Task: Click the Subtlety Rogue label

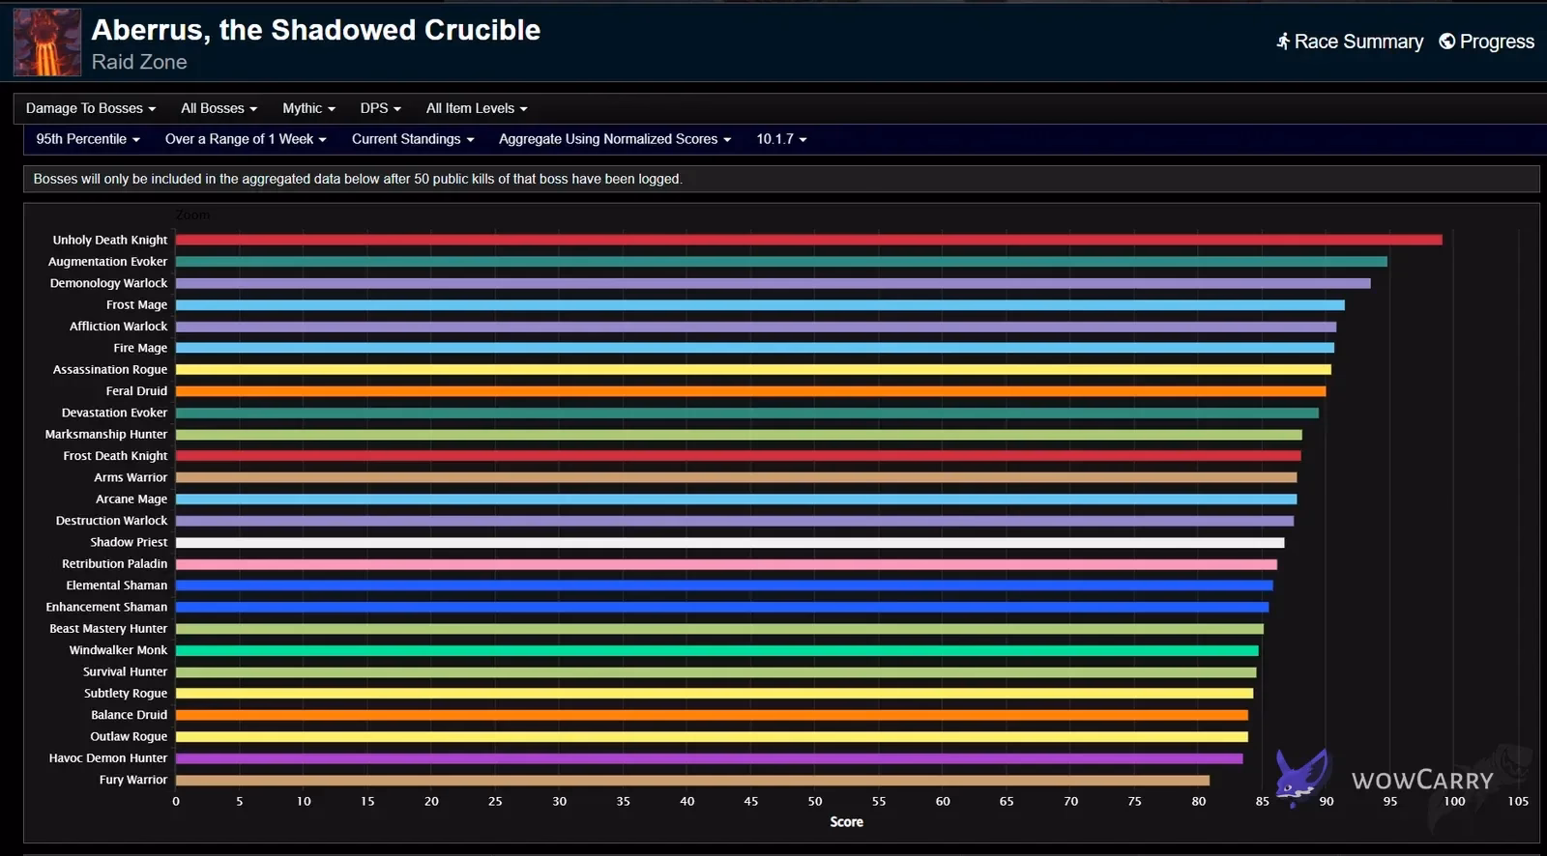Action: [126, 694]
